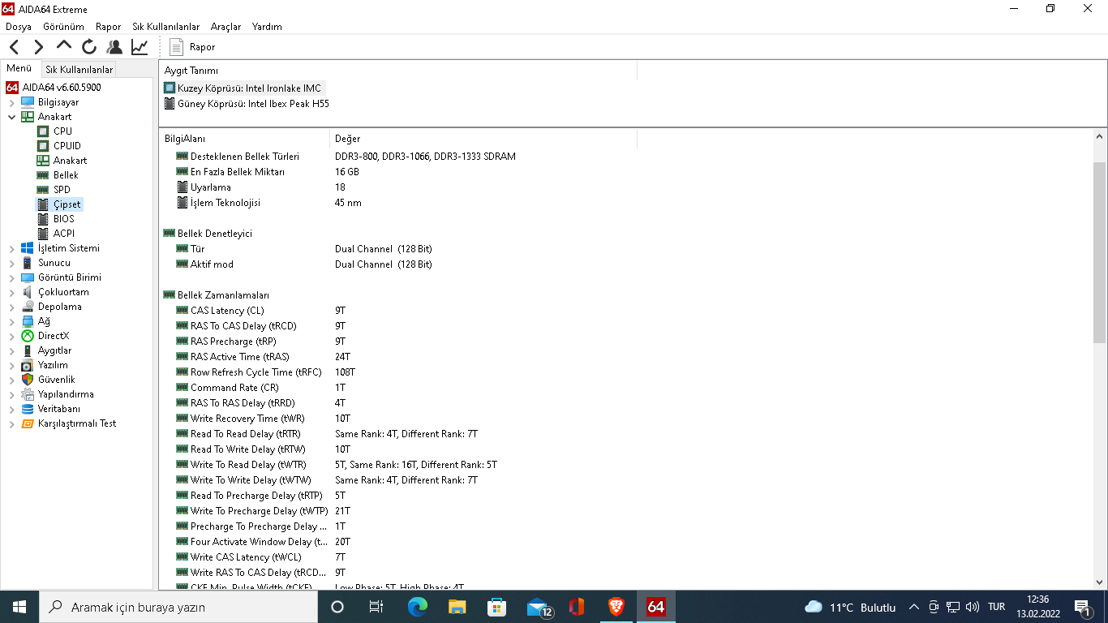
Task: Select Kuzey Köprüsü: Intel Ironlake IMC
Action: [243, 88]
